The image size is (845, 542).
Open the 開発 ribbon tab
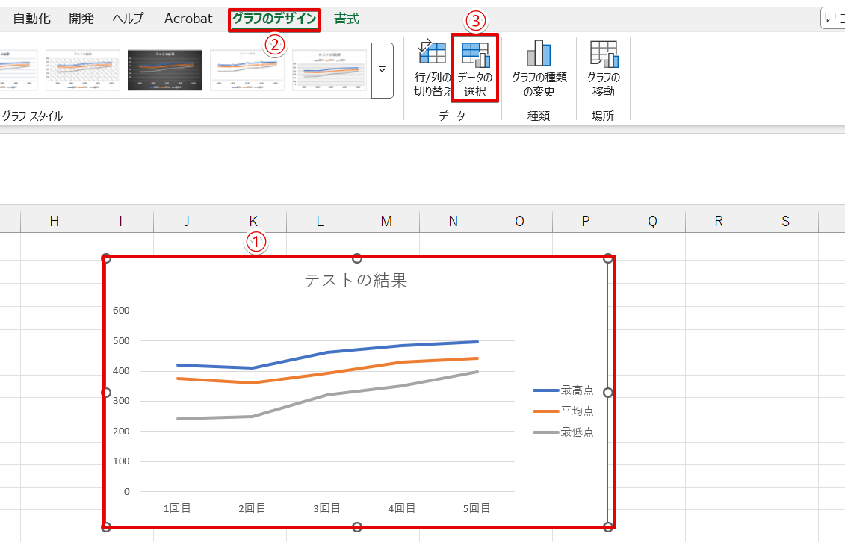81,19
